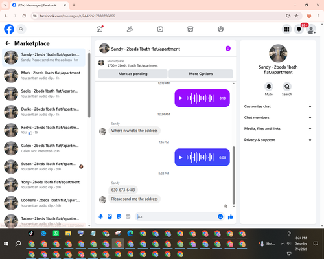The image size is (324, 259).
Task: Open Sadiq - 2beds 1bath conversation
Action: point(44,94)
